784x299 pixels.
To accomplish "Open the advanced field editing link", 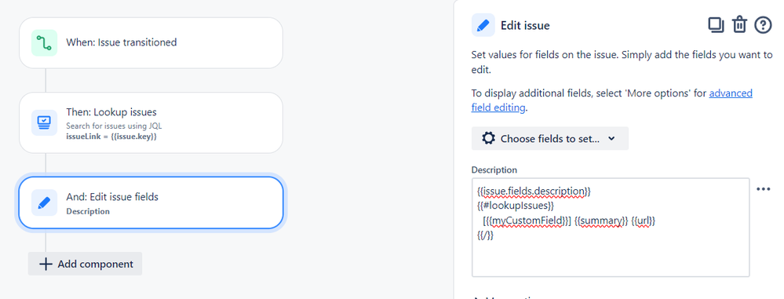I will pos(612,100).
